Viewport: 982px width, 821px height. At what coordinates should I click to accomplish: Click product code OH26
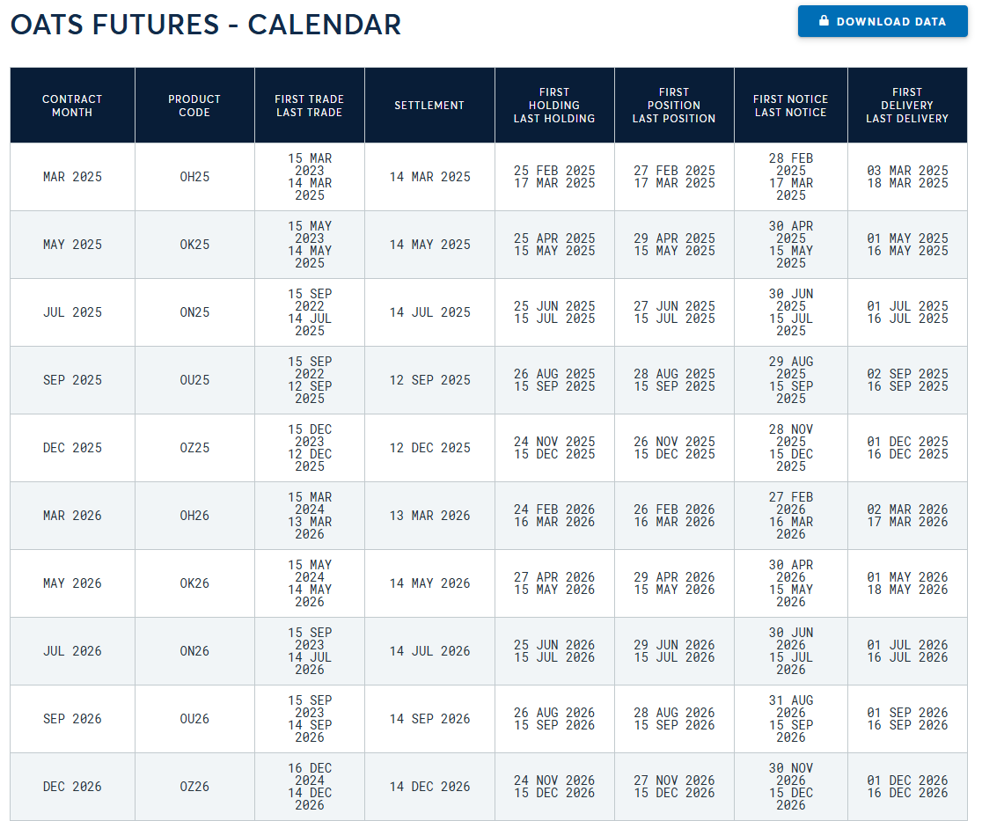pos(194,516)
